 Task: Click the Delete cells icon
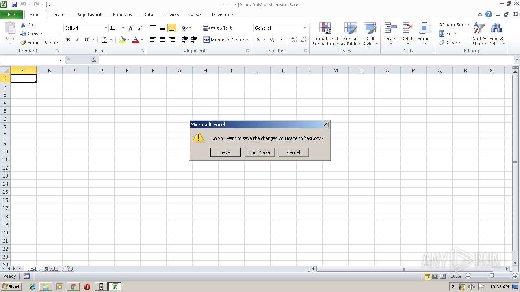[x=408, y=28]
